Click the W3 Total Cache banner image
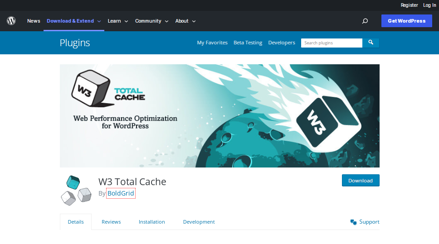This screenshot has height=244, width=439. pos(220,116)
